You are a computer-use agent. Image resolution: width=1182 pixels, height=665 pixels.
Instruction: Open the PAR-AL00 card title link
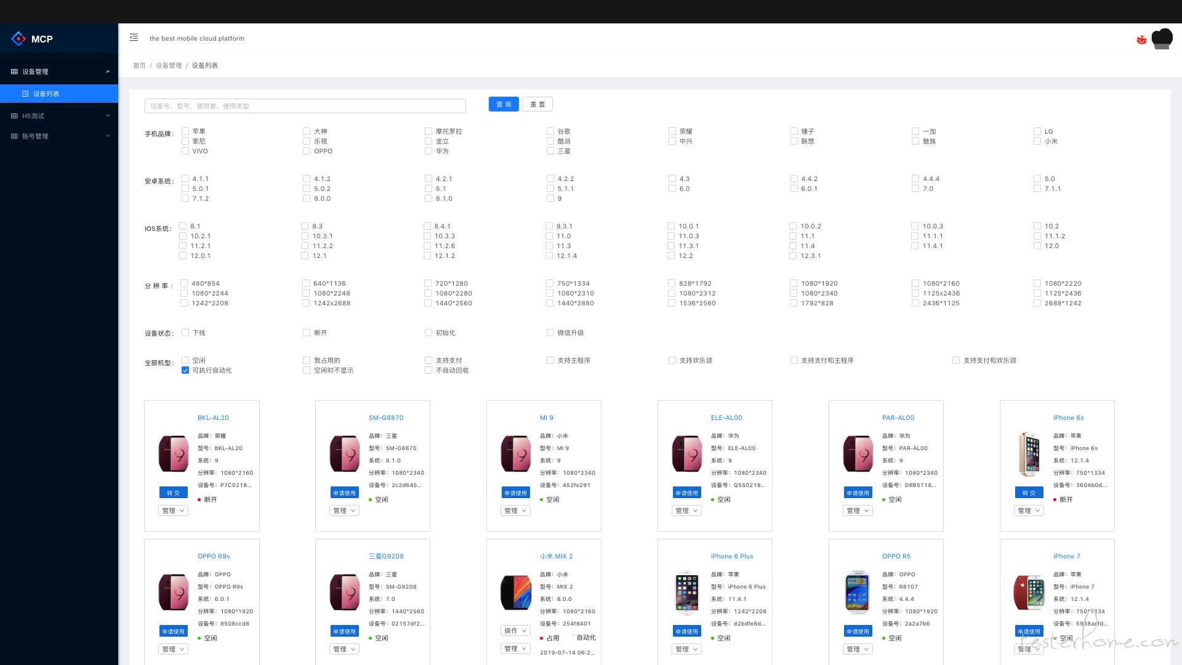point(898,417)
